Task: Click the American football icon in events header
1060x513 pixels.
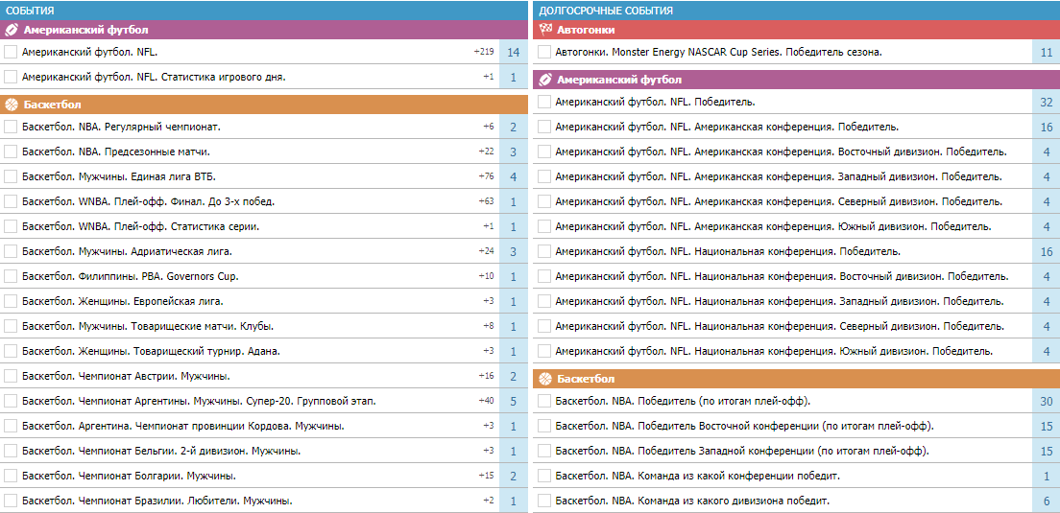Action: pos(12,30)
